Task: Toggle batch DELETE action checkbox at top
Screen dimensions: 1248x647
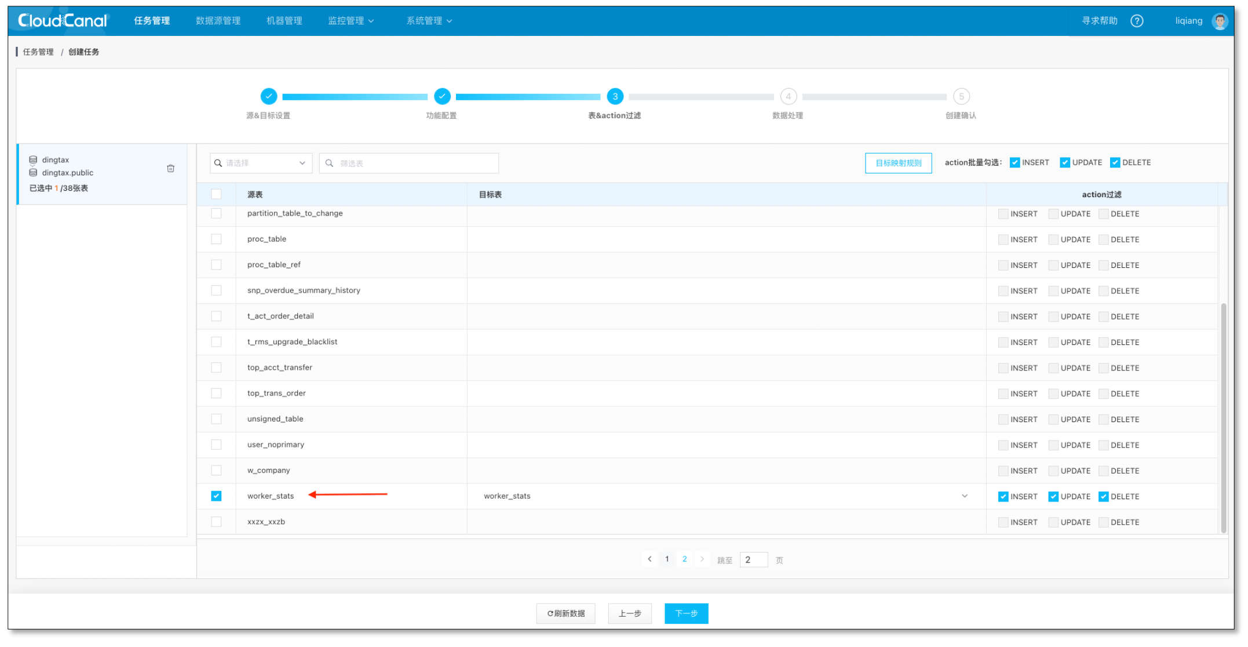Action: (x=1115, y=163)
